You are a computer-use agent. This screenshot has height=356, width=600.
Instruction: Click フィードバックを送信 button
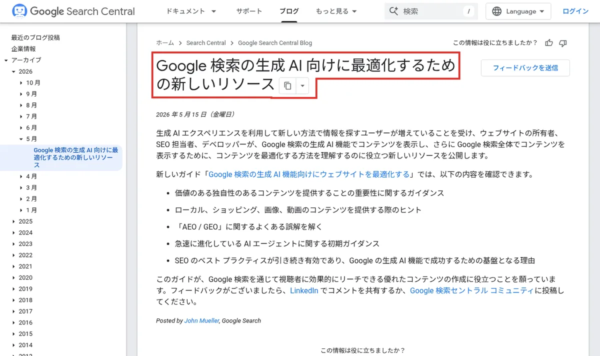(x=525, y=68)
